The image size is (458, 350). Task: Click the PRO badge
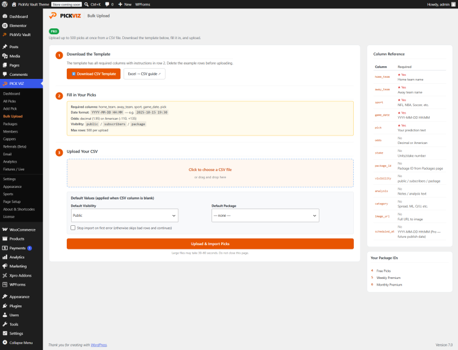coord(54,31)
